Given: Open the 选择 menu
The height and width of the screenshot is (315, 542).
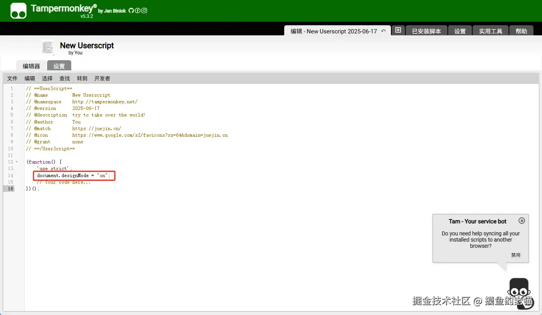Looking at the screenshot, I should pyautogui.click(x=47, y=78).
